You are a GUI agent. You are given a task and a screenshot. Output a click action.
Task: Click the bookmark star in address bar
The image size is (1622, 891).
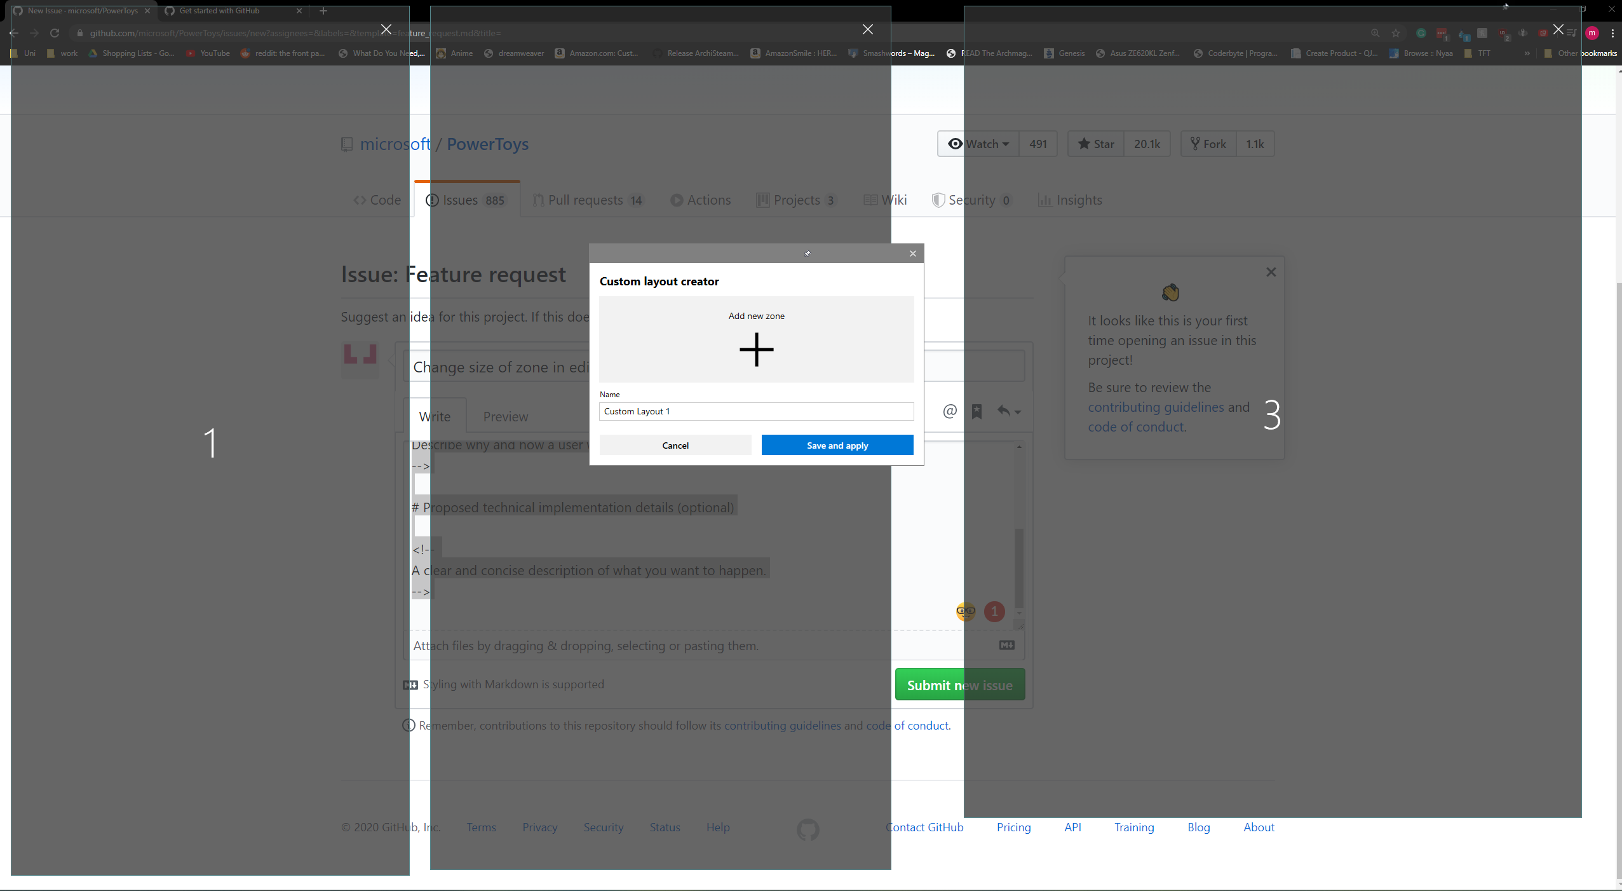(x=1396, y=33)
